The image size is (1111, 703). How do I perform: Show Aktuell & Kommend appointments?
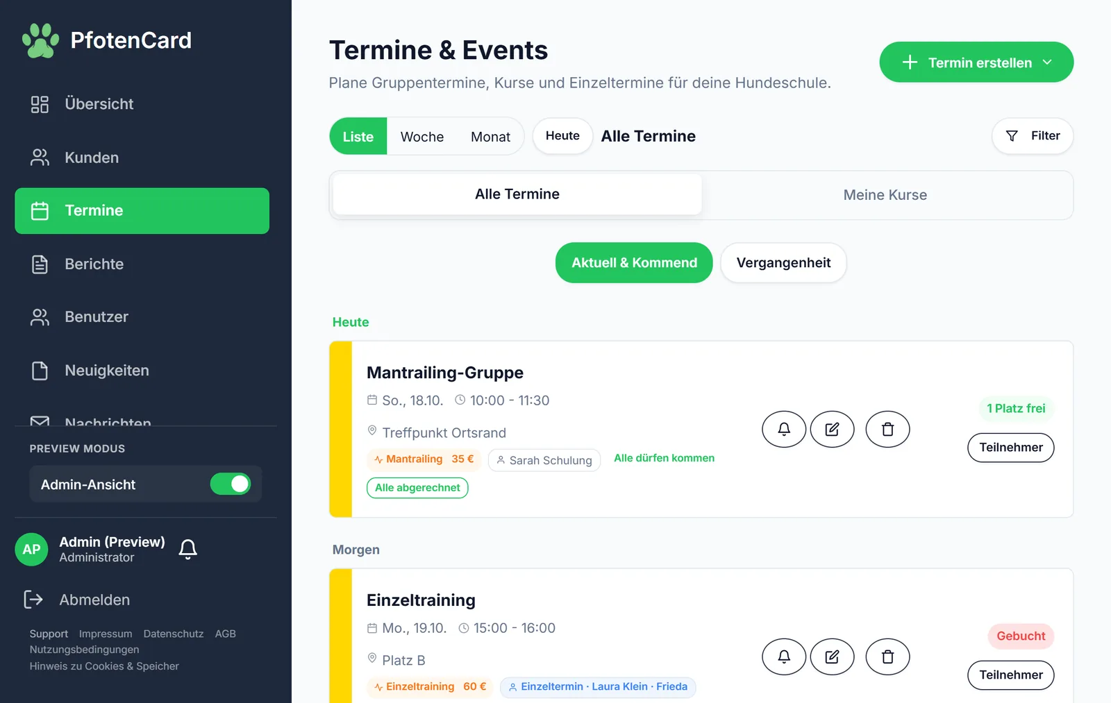(634, 263)
